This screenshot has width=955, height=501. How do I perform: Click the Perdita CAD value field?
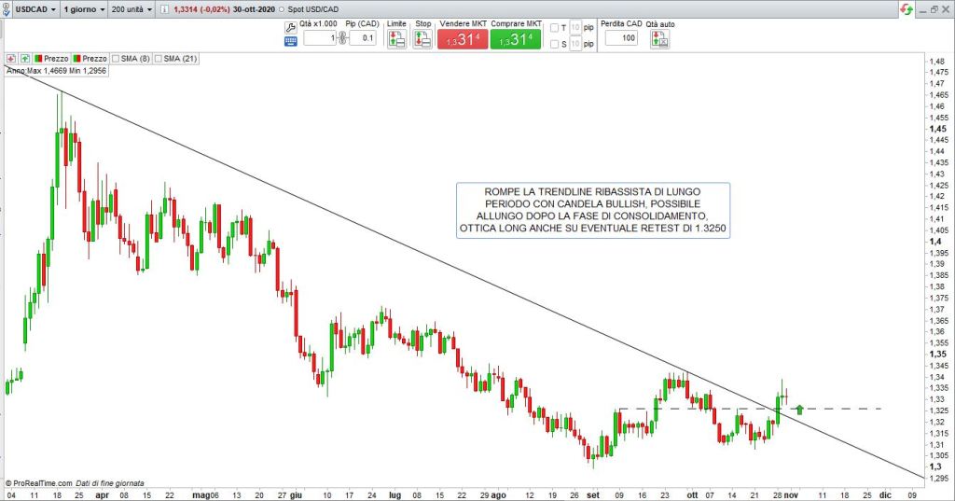click(x=620, y=38)
